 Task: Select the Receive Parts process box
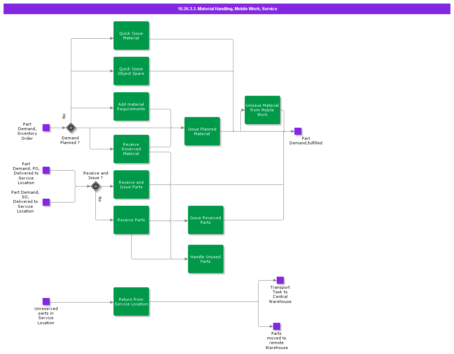[x=131, y=220]
